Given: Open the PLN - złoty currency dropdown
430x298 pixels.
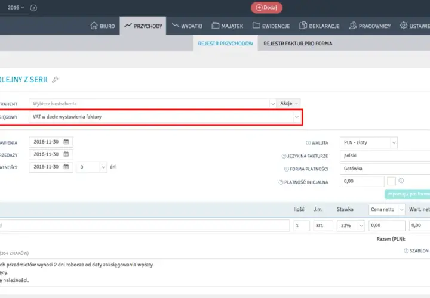Looking at the screenshot, I should point(368,142).
